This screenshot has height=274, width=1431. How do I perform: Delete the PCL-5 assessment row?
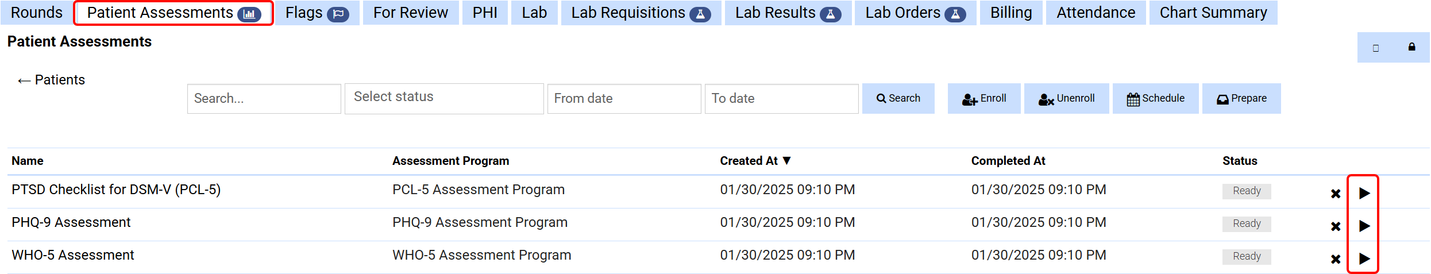1336,194
